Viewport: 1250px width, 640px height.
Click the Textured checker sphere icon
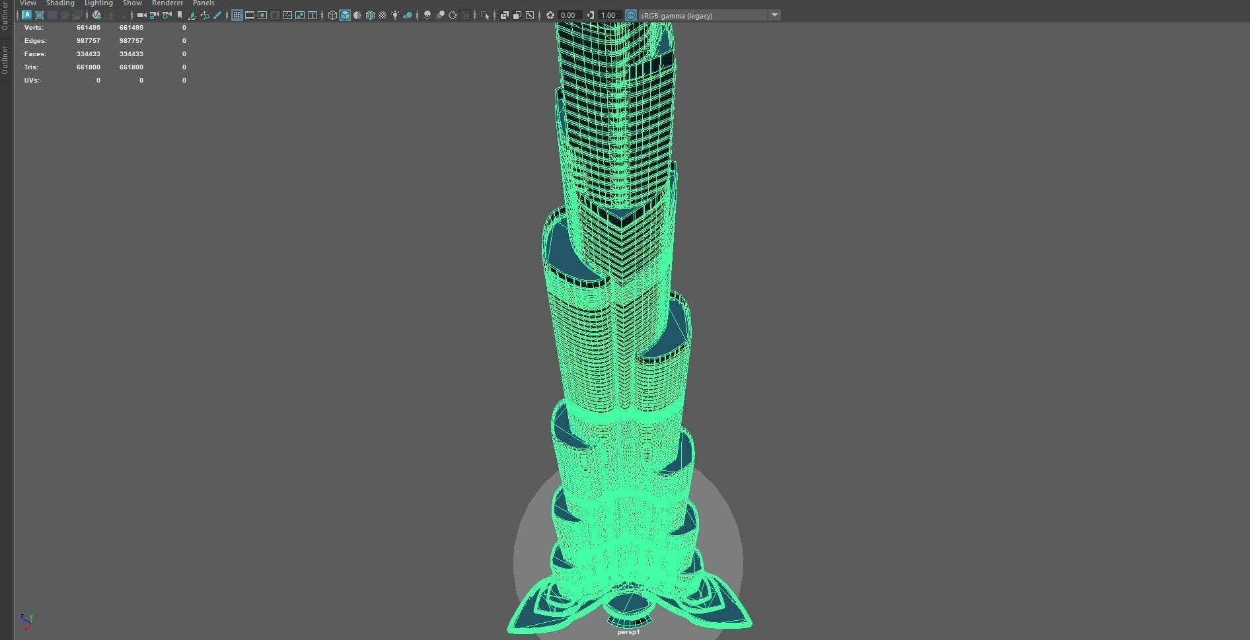383,15
